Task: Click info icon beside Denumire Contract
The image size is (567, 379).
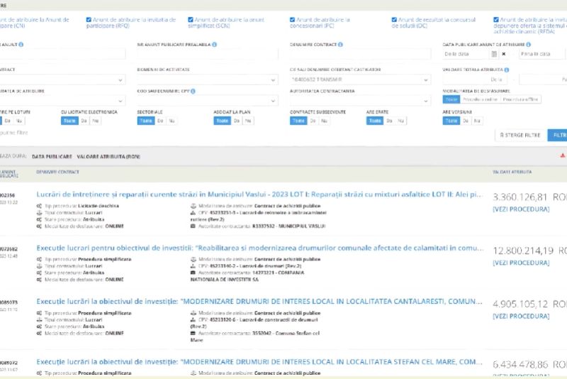Action: [x=341, y=45]
